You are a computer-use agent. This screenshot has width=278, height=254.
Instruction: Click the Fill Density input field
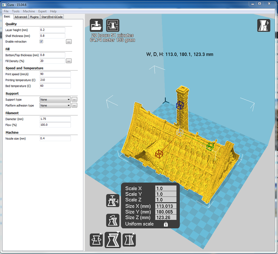52,61
